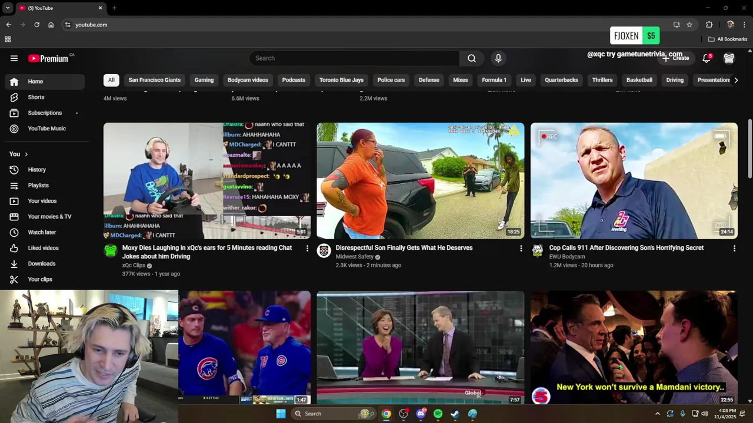
Task: Open the EWU Bodycam channel link
Action: point(567,257)
